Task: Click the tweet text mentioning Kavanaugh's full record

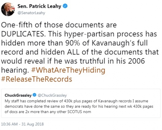Action: click(74, 43)
